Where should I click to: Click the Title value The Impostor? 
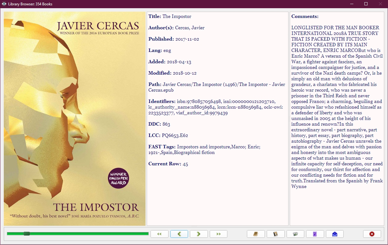pos(177,16)
